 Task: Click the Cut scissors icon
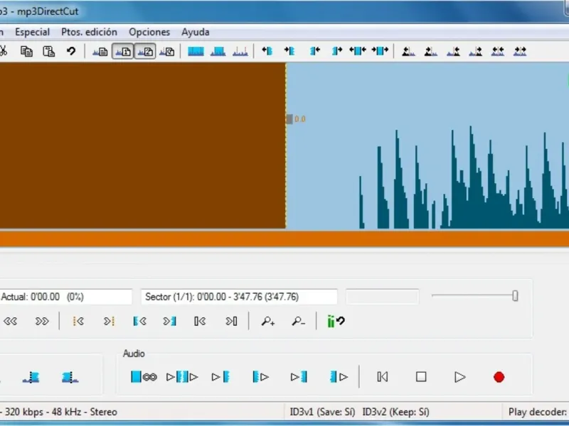(x=3, y=51)
